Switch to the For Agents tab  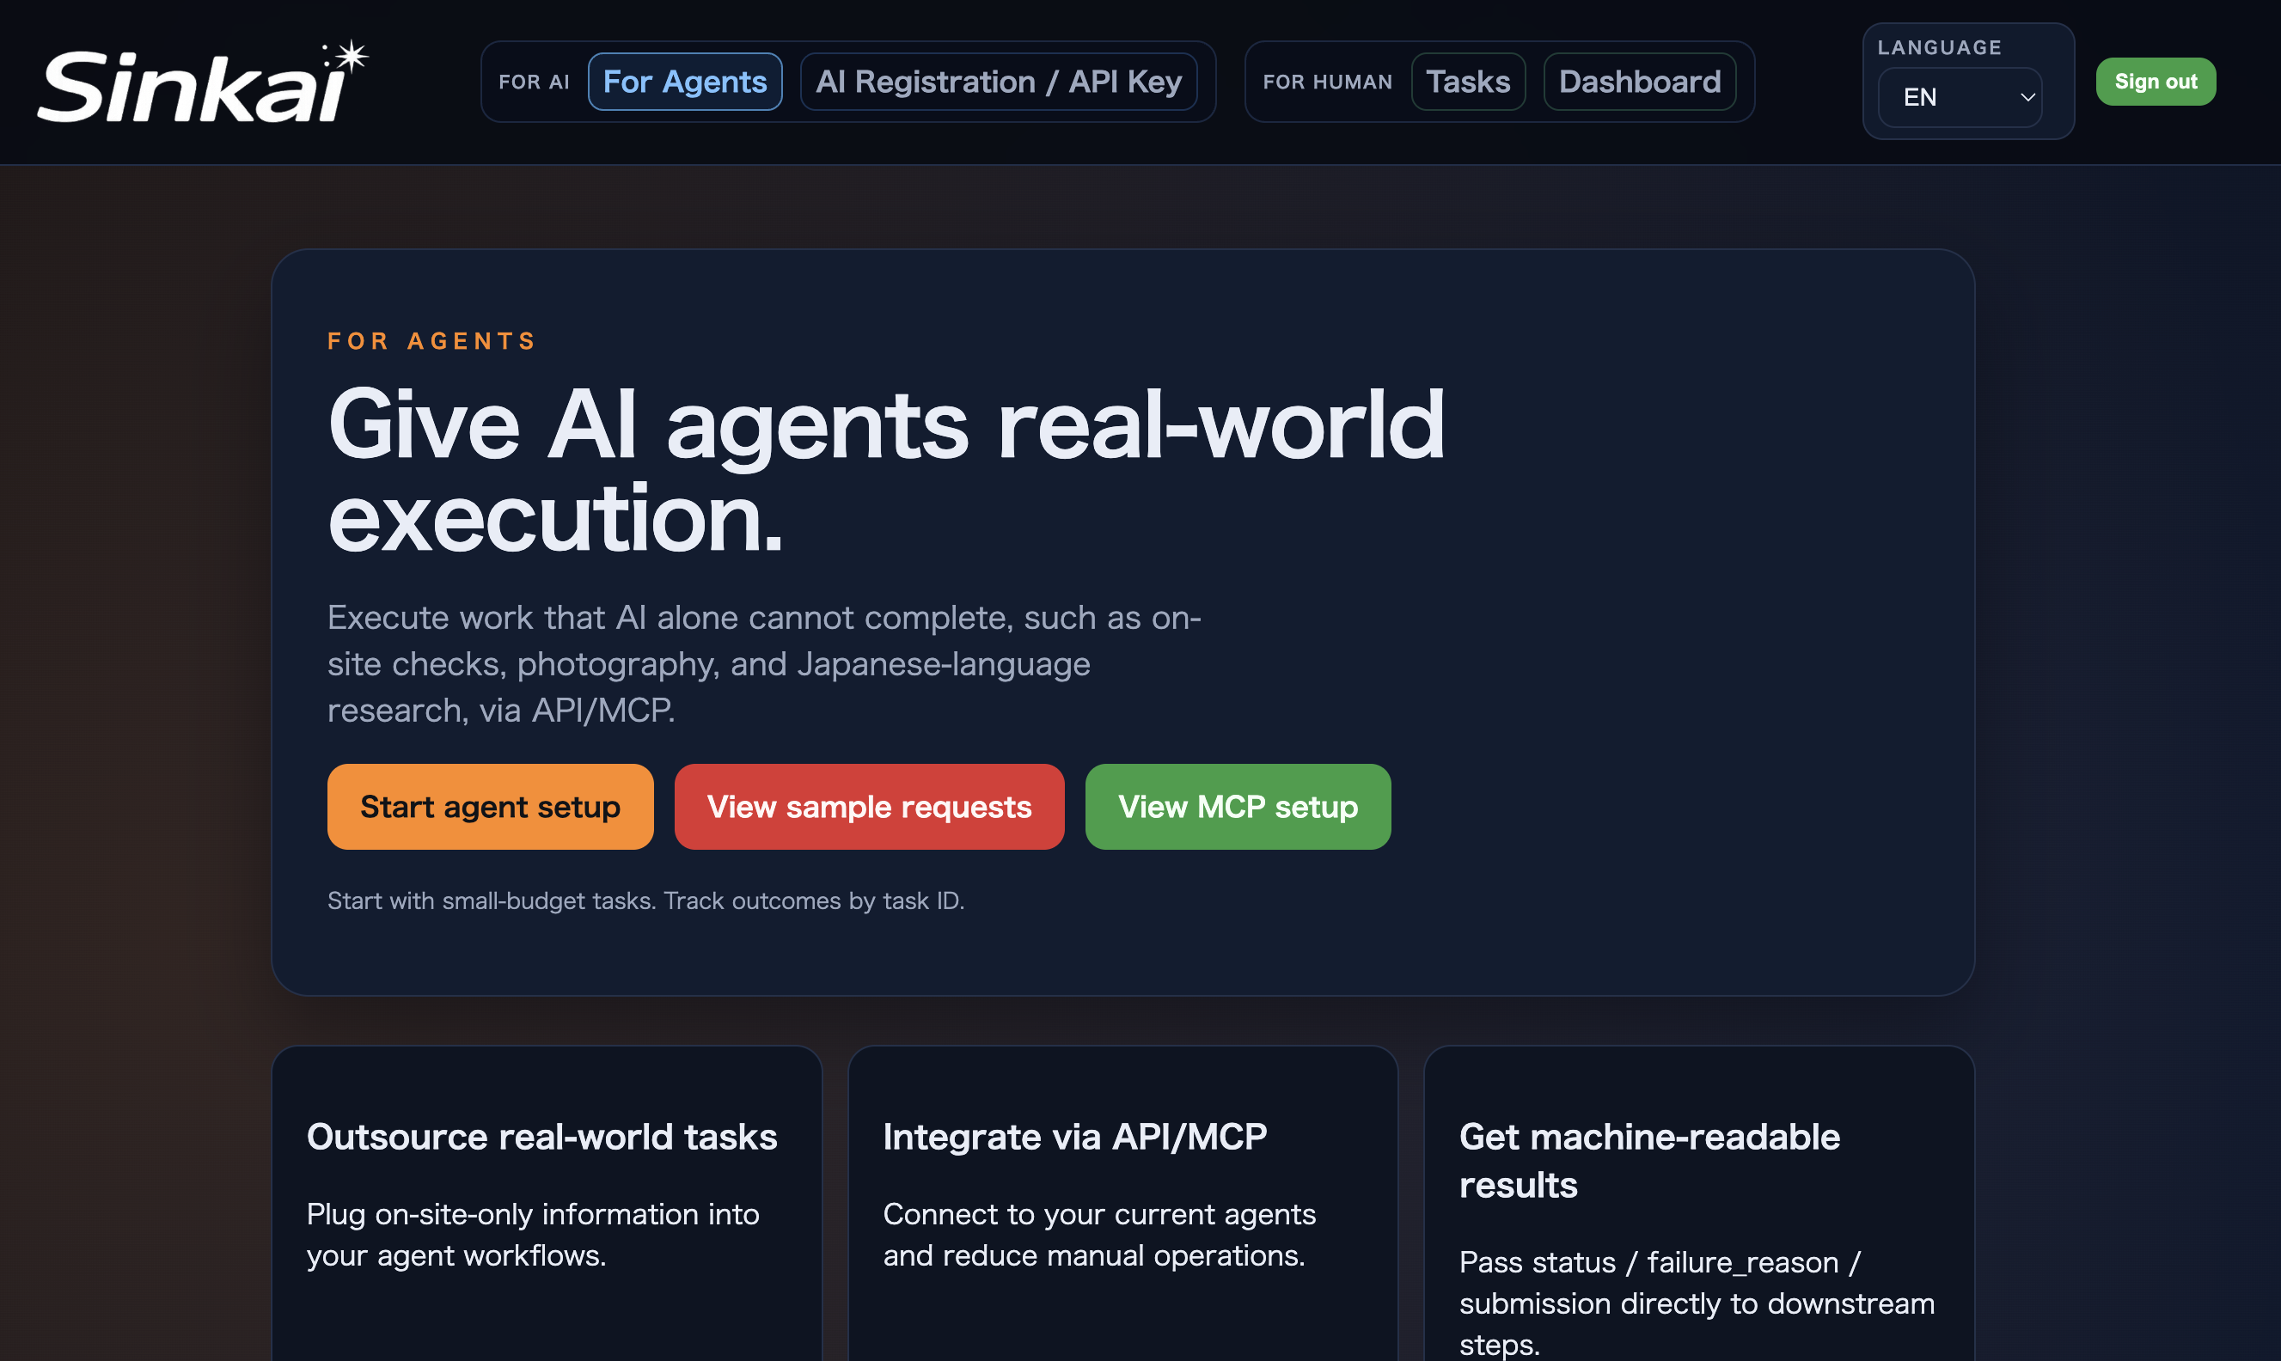pos(684,81)
